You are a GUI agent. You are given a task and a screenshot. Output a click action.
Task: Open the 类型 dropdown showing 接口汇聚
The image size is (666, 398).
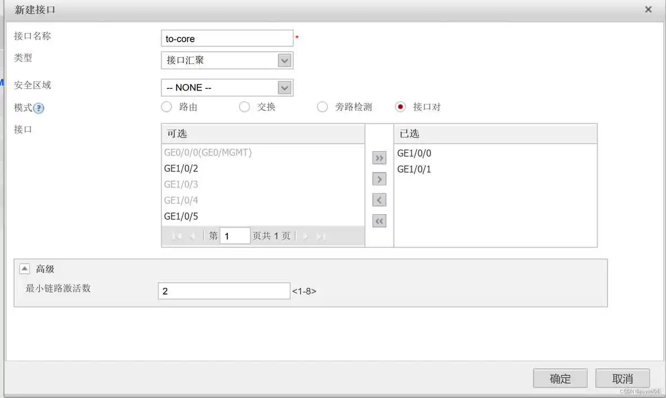[285, 60]
